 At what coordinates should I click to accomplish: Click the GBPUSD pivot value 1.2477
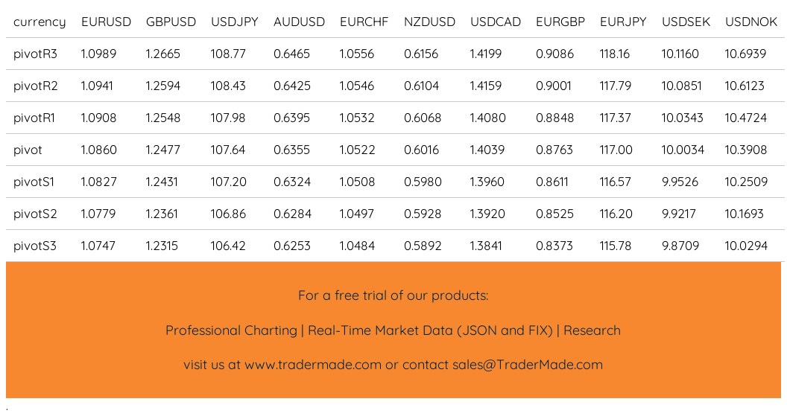click(x=163, y=150)
